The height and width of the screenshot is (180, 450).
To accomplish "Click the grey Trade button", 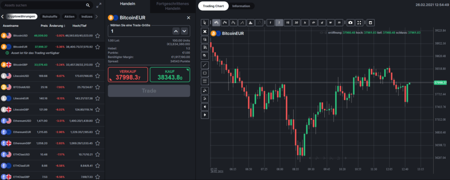I will pos(149,91).
